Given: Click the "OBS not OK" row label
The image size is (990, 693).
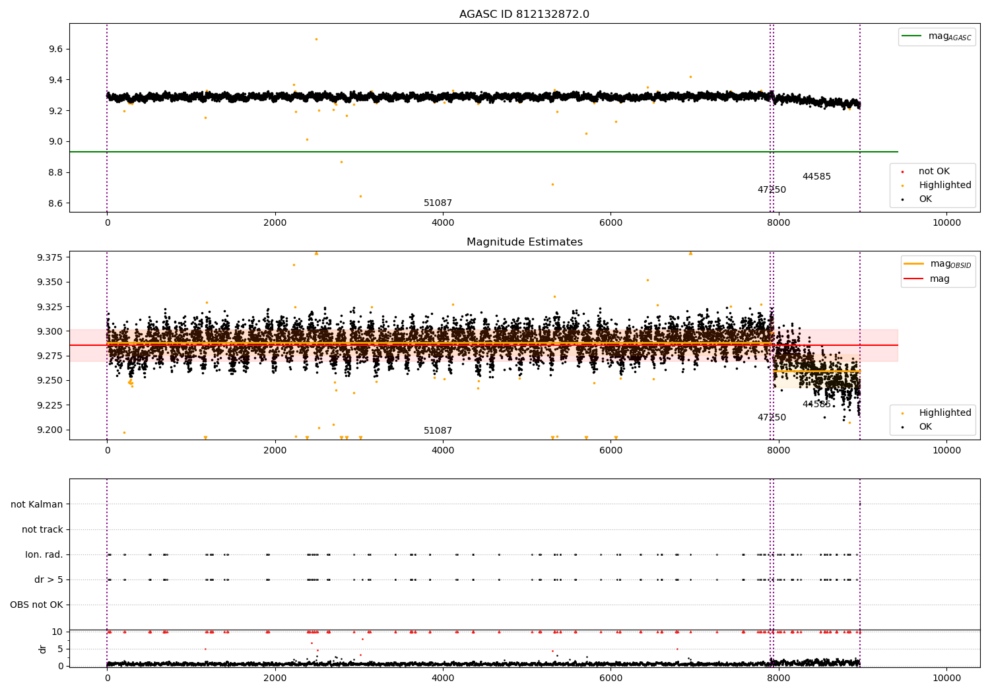Looking at the screenshot, I should point(36,605).
